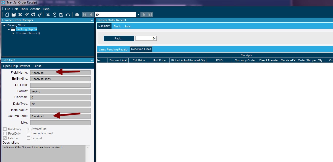Click the Decimals field showing 0

click(x=60, y=97)
